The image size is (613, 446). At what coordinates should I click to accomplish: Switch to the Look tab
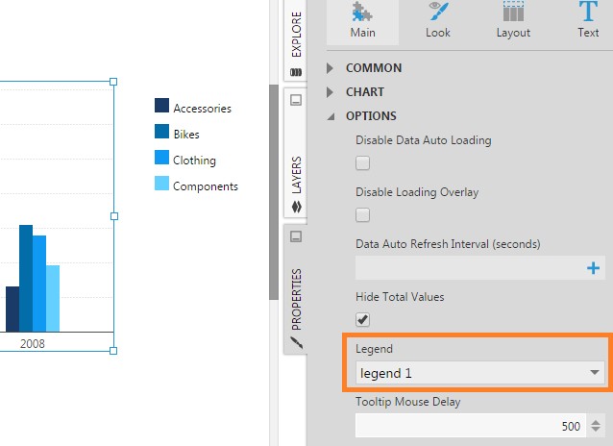coord(438,21)
